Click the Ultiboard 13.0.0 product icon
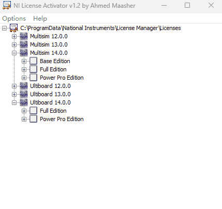222x209 pixels. (x=24, y=94)
